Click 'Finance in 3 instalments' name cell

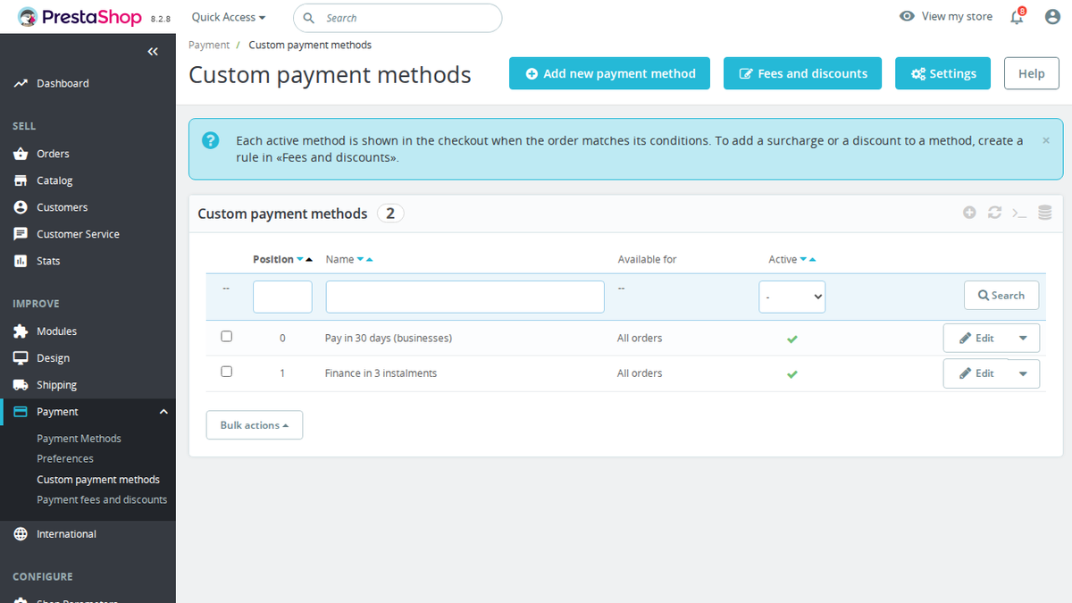pyautogui.click(x=381, y=373)
